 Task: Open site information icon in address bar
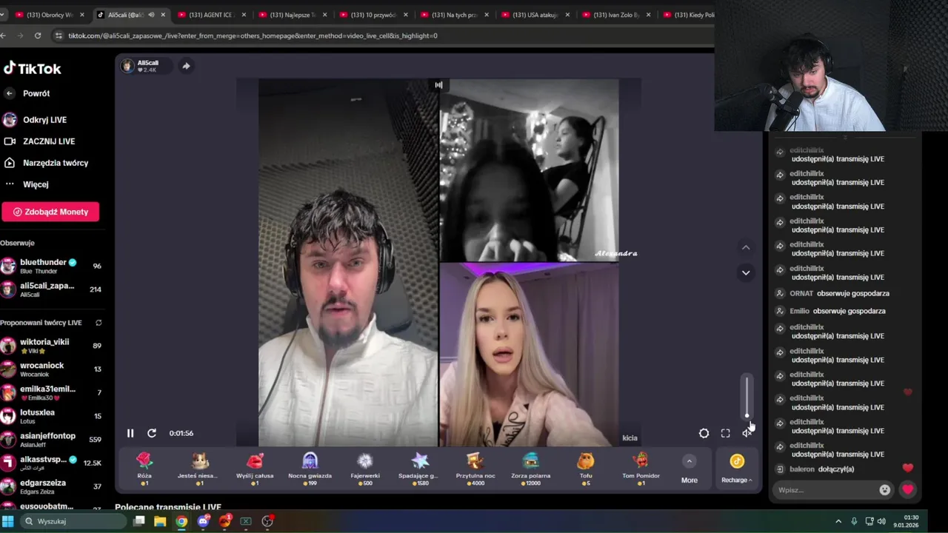point(59,36)
